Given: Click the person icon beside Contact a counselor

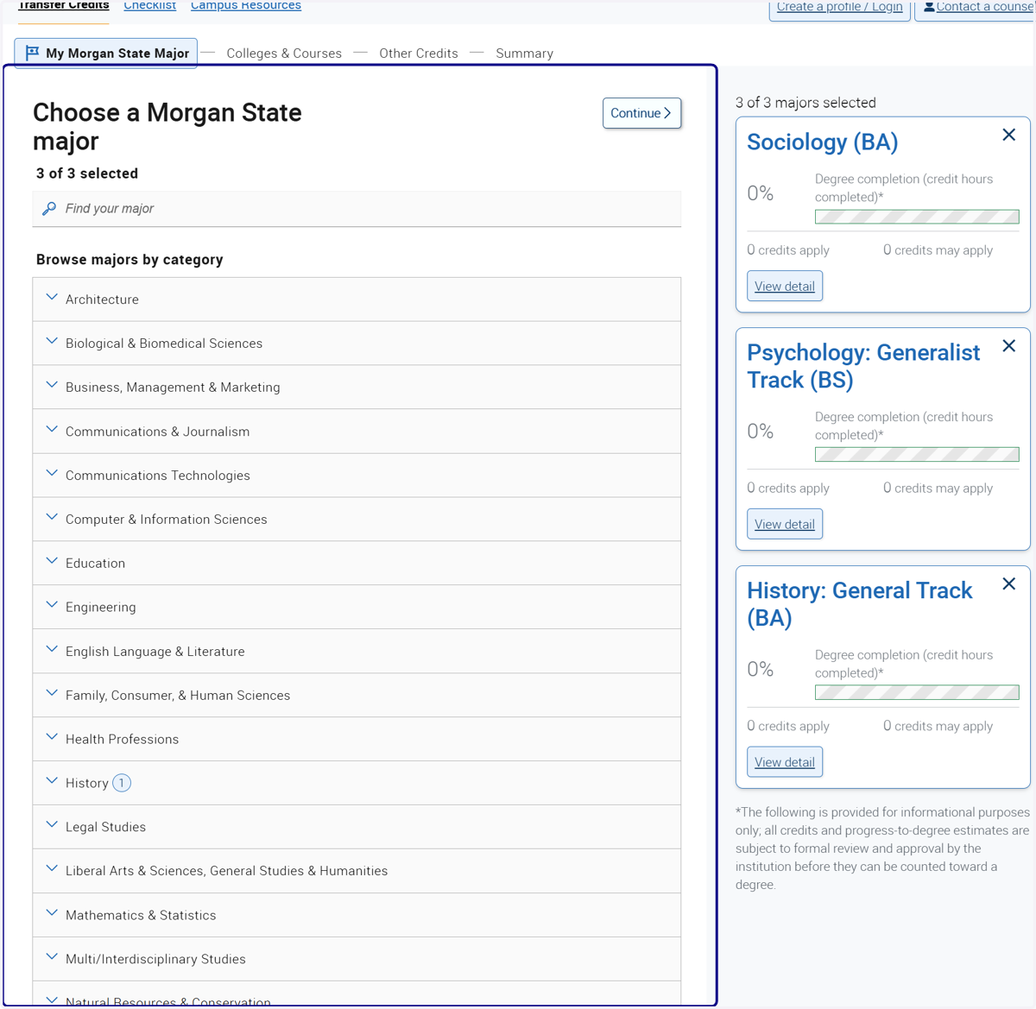Looking at the screenshot, I should point(929,7).
